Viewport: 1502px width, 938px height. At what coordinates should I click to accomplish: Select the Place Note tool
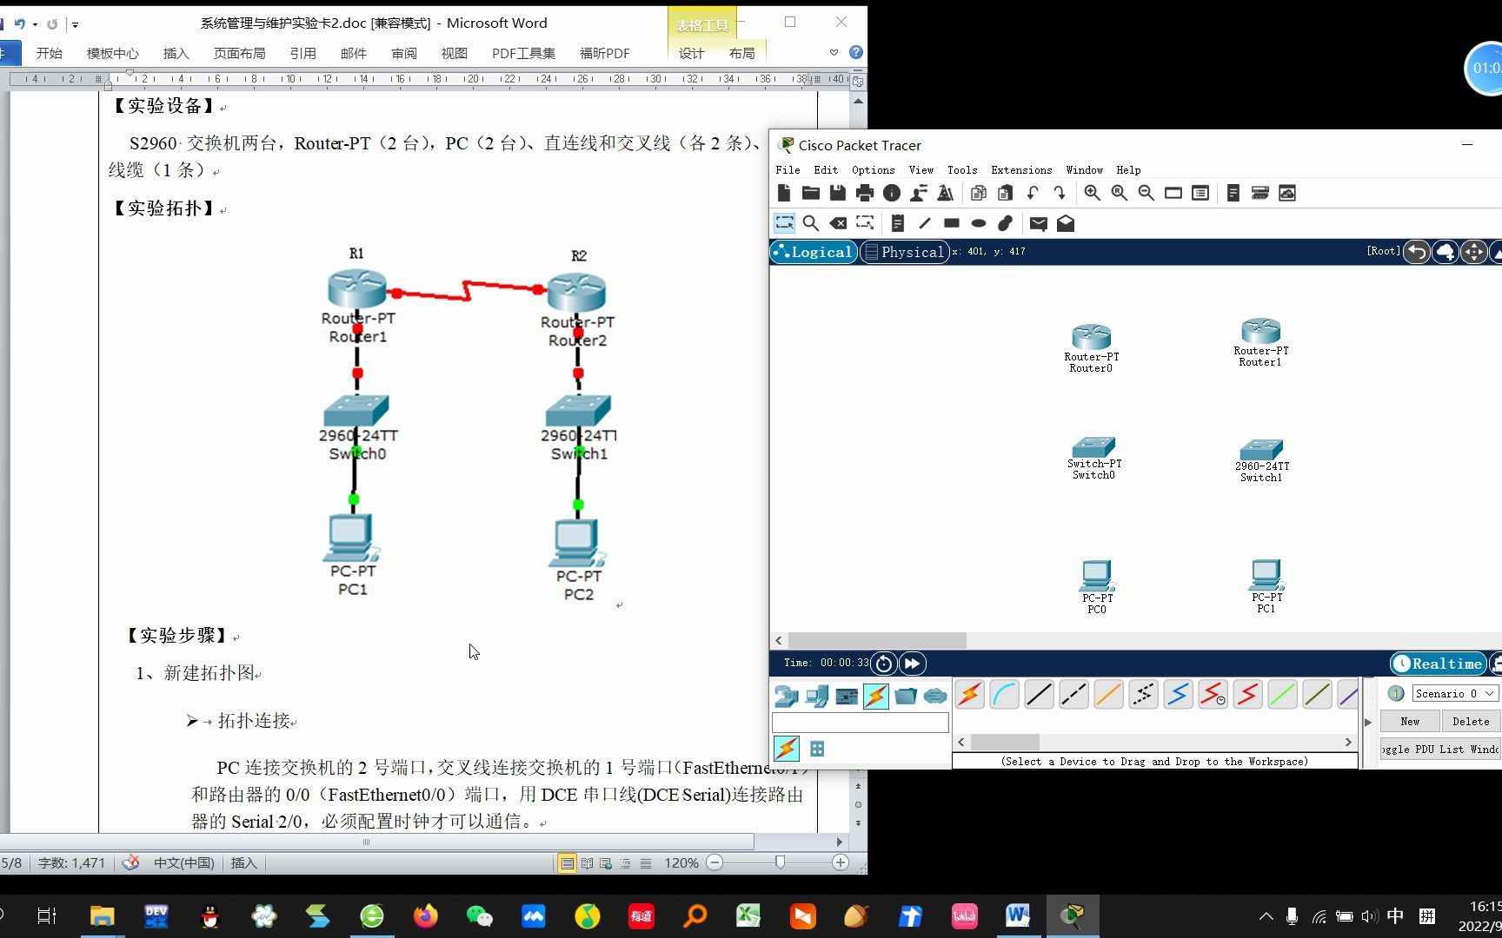[898, 223]
